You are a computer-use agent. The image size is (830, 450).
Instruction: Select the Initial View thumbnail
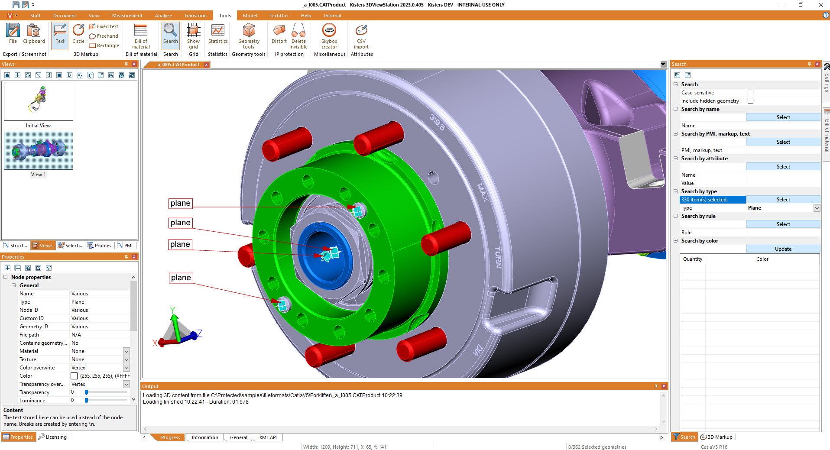click(x=39, y=101)
